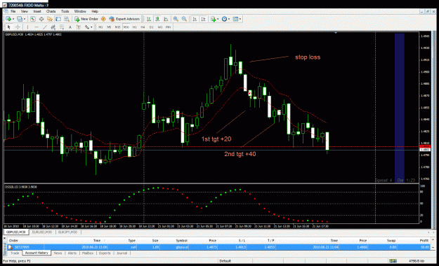Click the New Order button
The height and width of the screenshot is (266, 439).
pyautogui.click(x=86, y=19)
